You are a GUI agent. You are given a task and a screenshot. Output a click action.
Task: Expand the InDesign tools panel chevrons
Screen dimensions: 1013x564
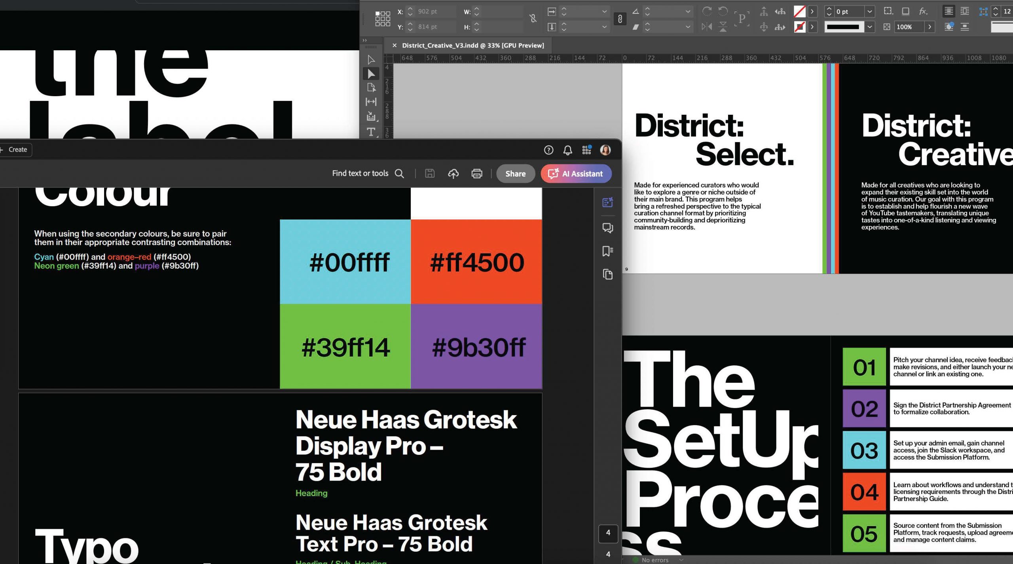coord(365,40)
